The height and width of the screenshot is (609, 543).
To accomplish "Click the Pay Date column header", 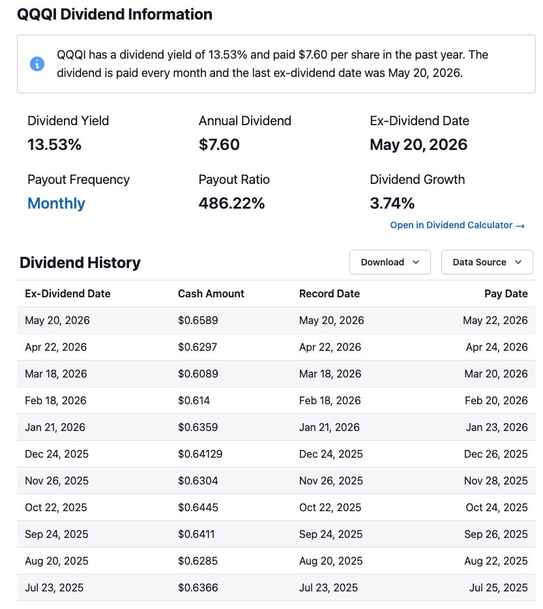I will click(x=506, y=294).
